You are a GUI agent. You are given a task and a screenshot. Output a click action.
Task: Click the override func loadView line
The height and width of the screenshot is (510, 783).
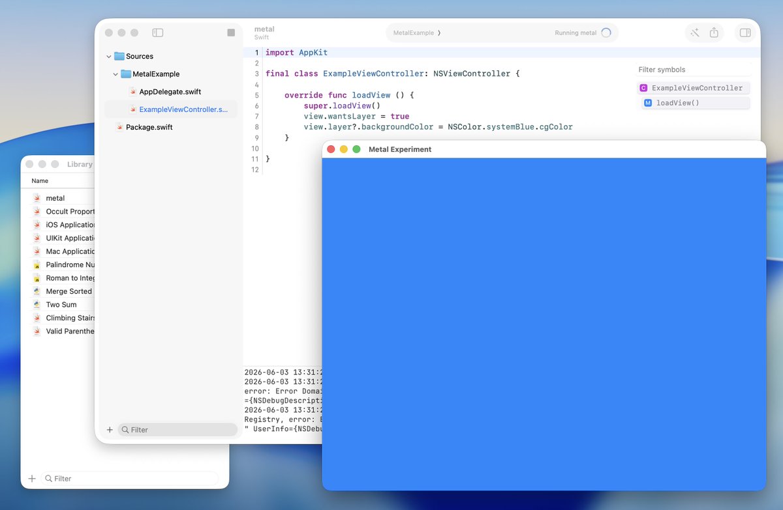[x=349, y=95]
